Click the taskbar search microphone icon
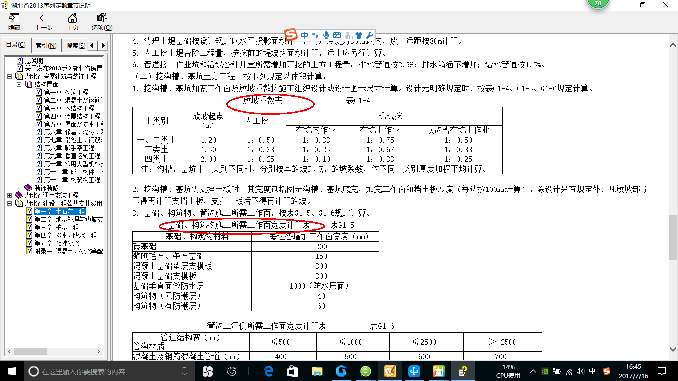678x381 pixels. [185, 371]
